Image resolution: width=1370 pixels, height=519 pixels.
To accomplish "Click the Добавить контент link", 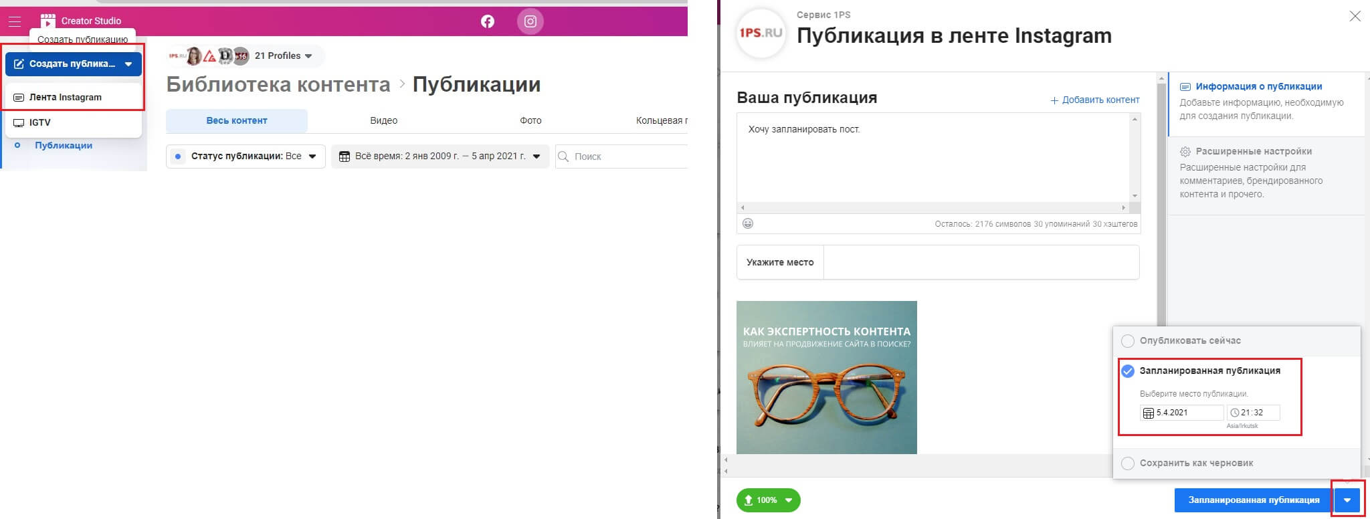I will pos(1095,100).
